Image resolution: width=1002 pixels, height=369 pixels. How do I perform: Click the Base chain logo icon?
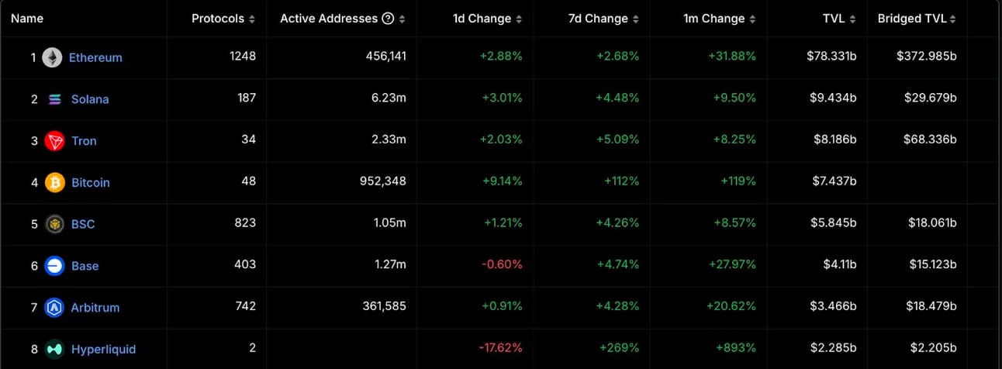pos(54,266)
